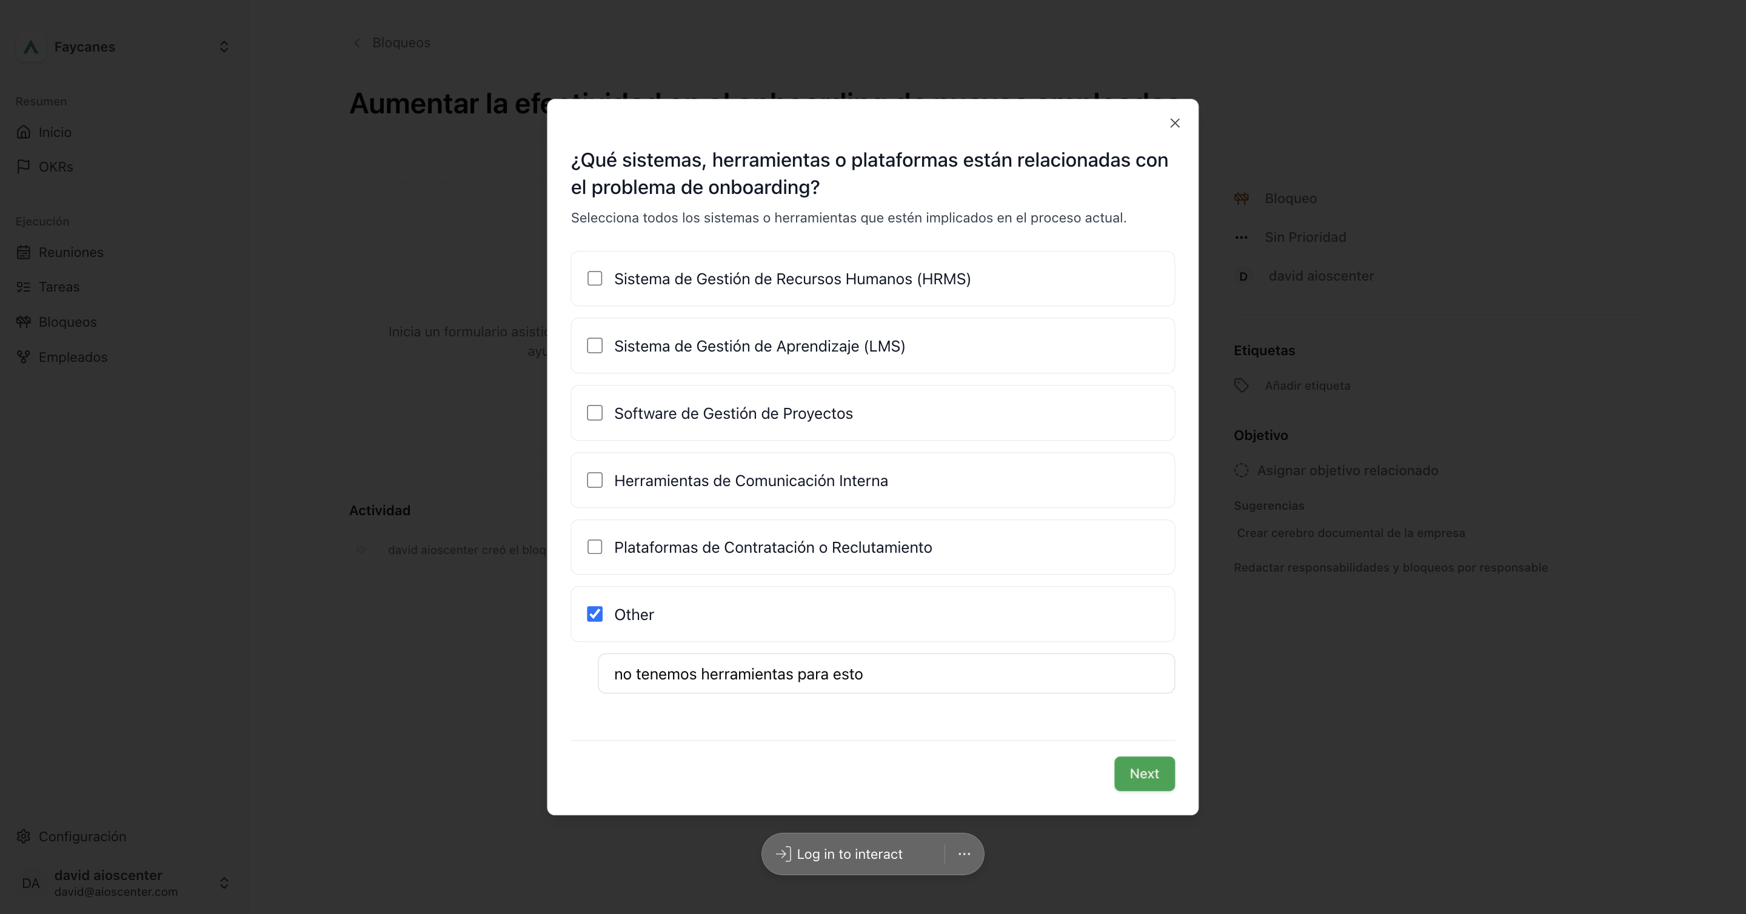Click the activity bullet beside david aioscenter creó
This screenshot has height=914, width=1746.
coord(361,550)
